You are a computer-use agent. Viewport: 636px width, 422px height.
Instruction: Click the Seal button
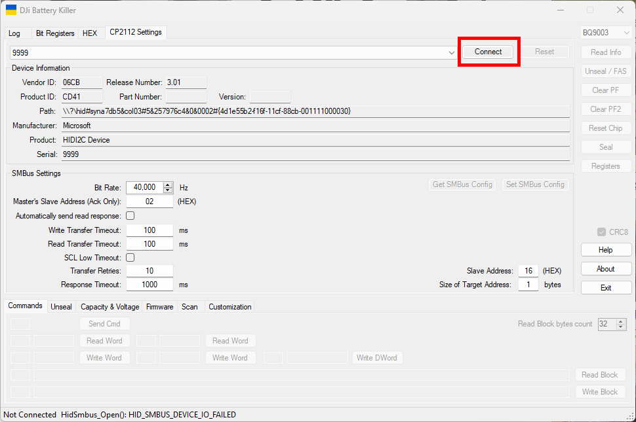606,147
